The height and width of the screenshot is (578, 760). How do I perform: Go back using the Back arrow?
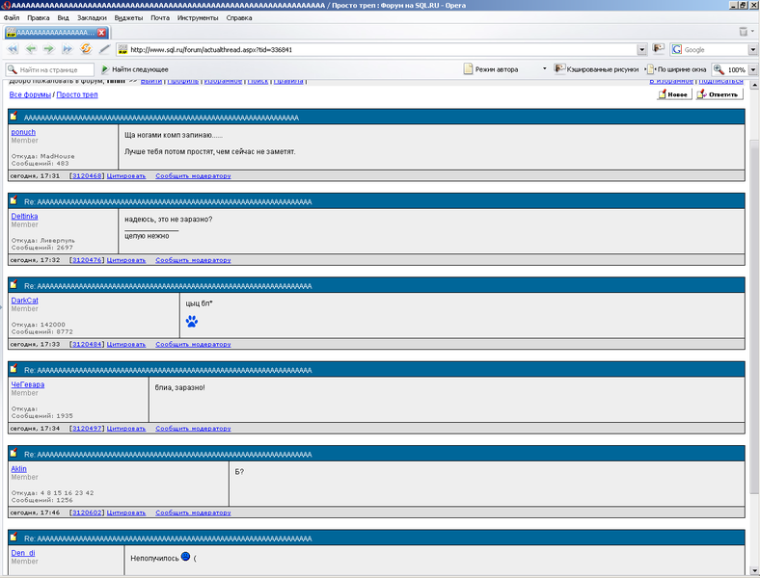pos(31,49)
